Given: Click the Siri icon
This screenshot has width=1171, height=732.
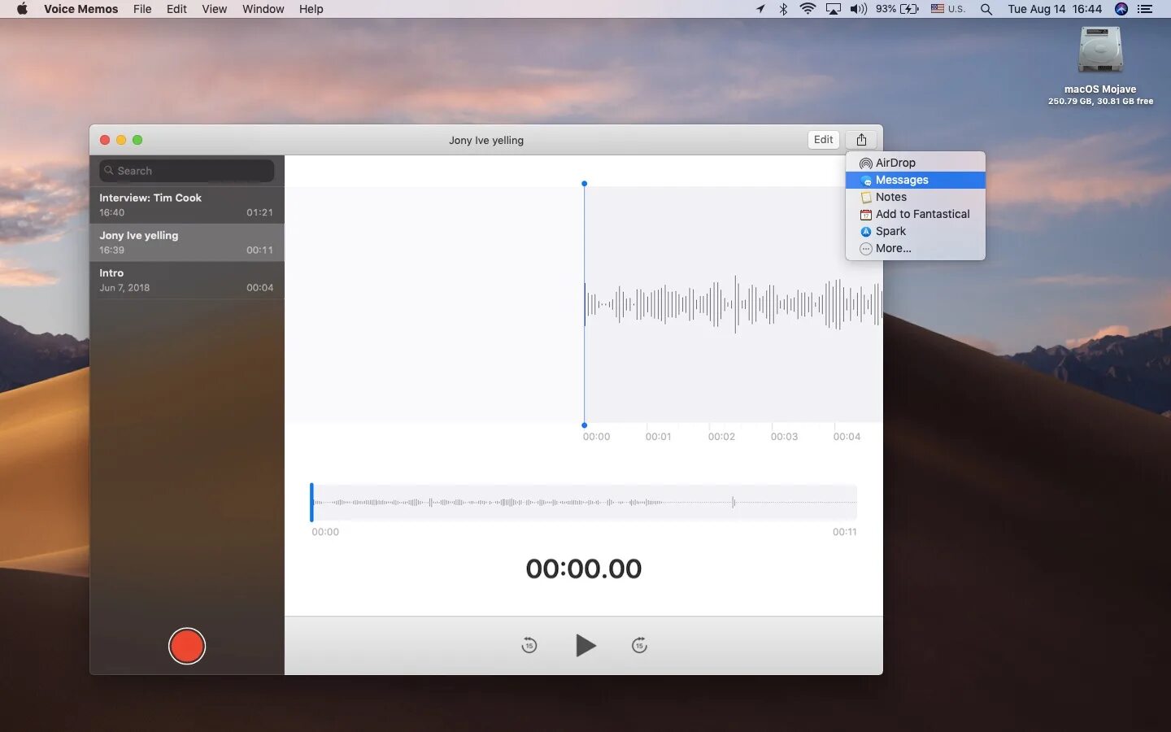Looking at the screenshot, I should click(x=1121, y=9).
